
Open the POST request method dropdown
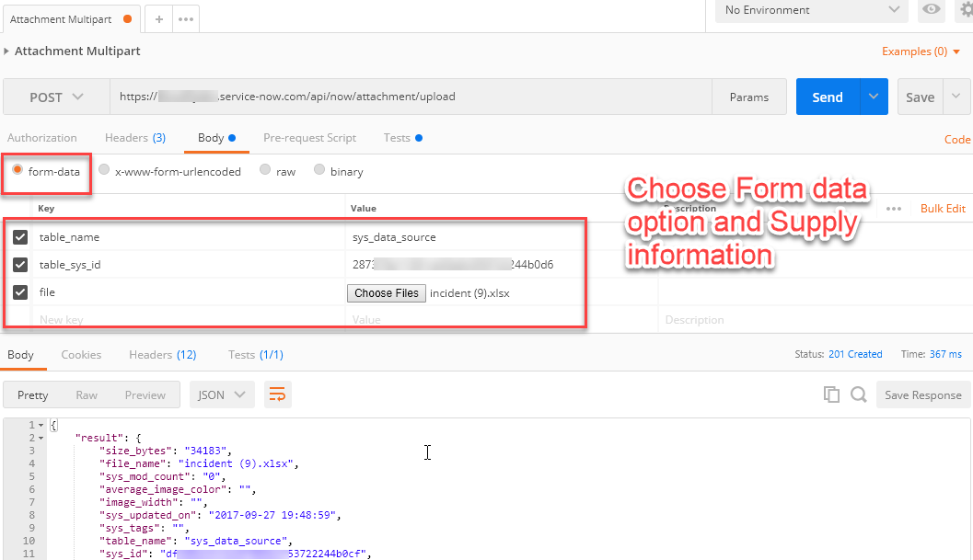55,97
